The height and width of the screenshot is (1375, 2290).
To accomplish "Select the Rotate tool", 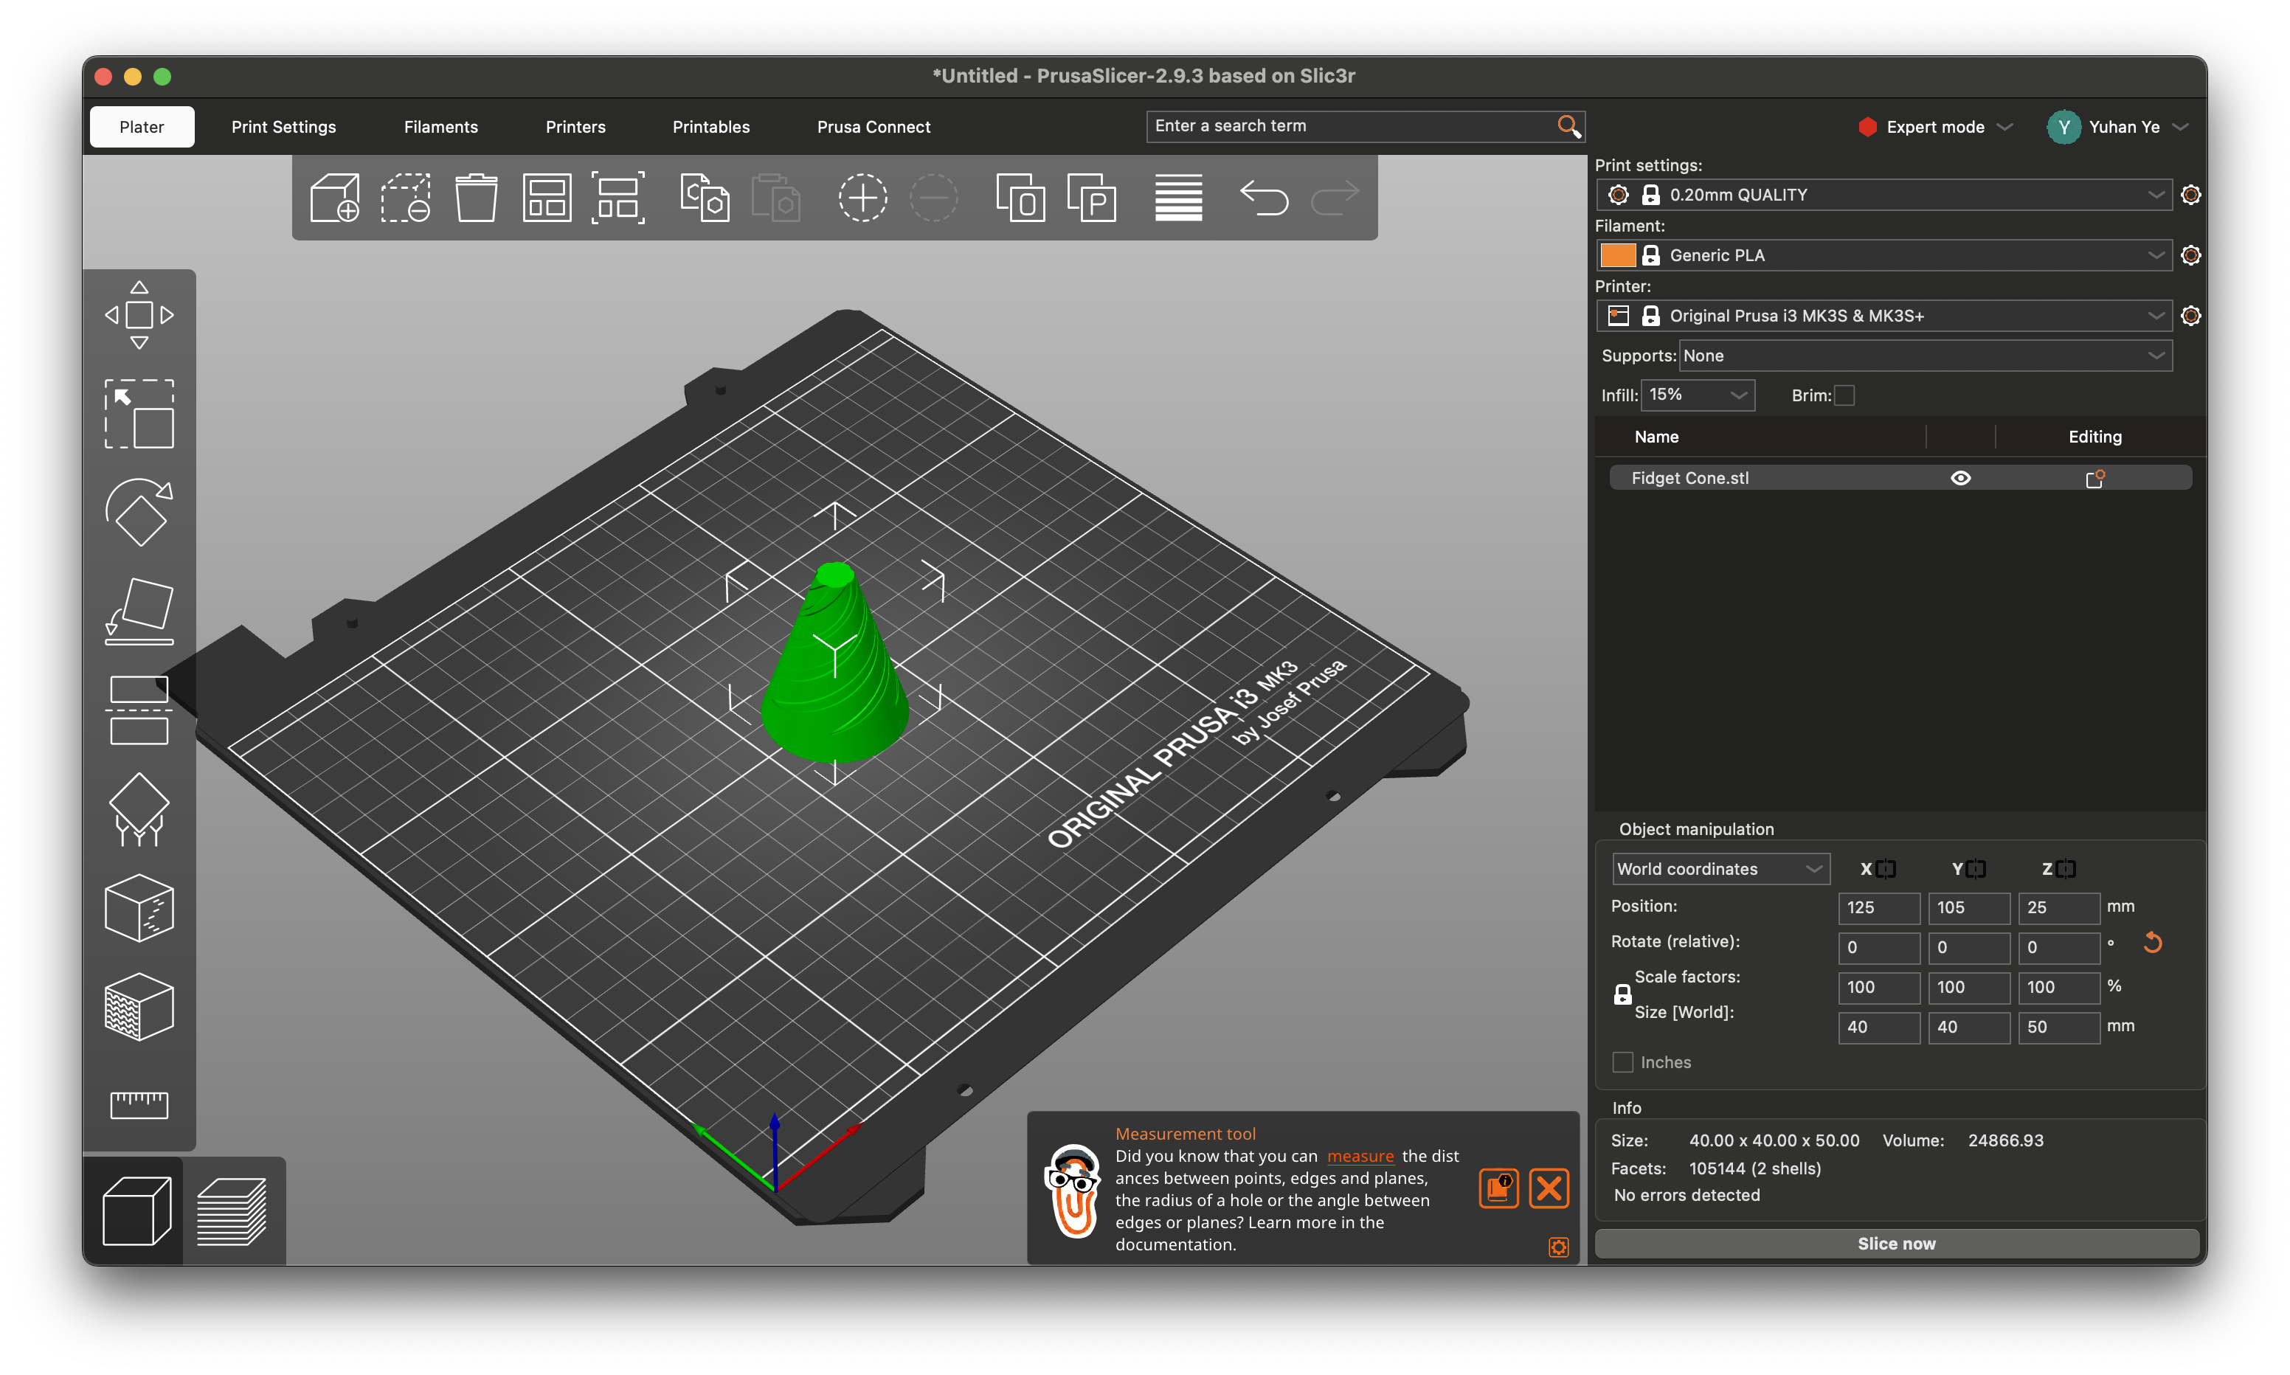I will click(x=139, y=513).
